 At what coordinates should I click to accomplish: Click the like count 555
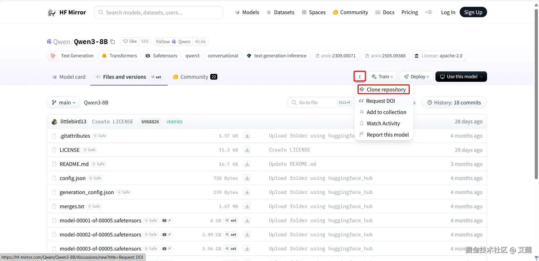click(145, 41)
